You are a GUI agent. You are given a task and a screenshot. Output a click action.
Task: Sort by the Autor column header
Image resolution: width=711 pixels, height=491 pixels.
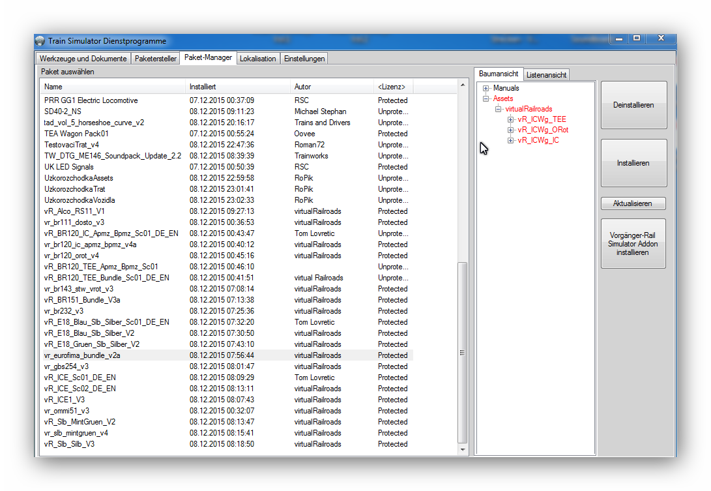tap(332, 87)
